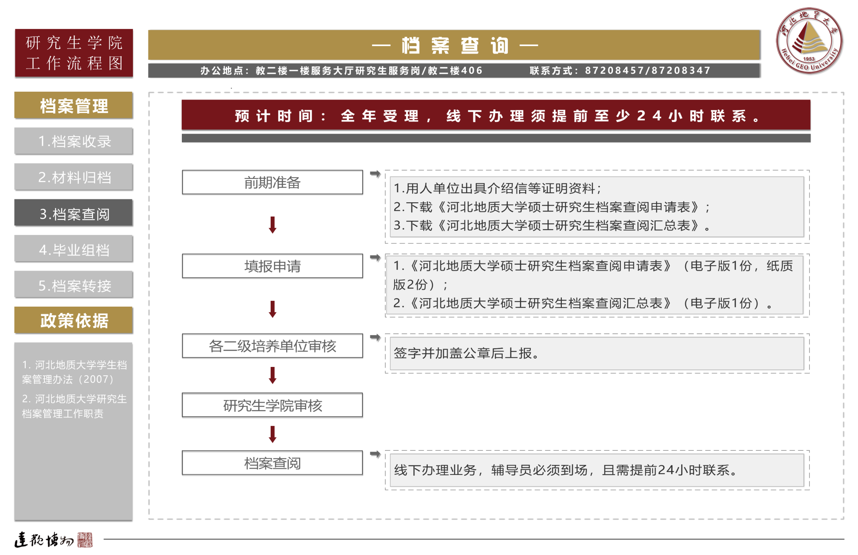Click the red down arrow below 研究生学院审核
Viewport: 858px width, 555px height.
point(272,434)
